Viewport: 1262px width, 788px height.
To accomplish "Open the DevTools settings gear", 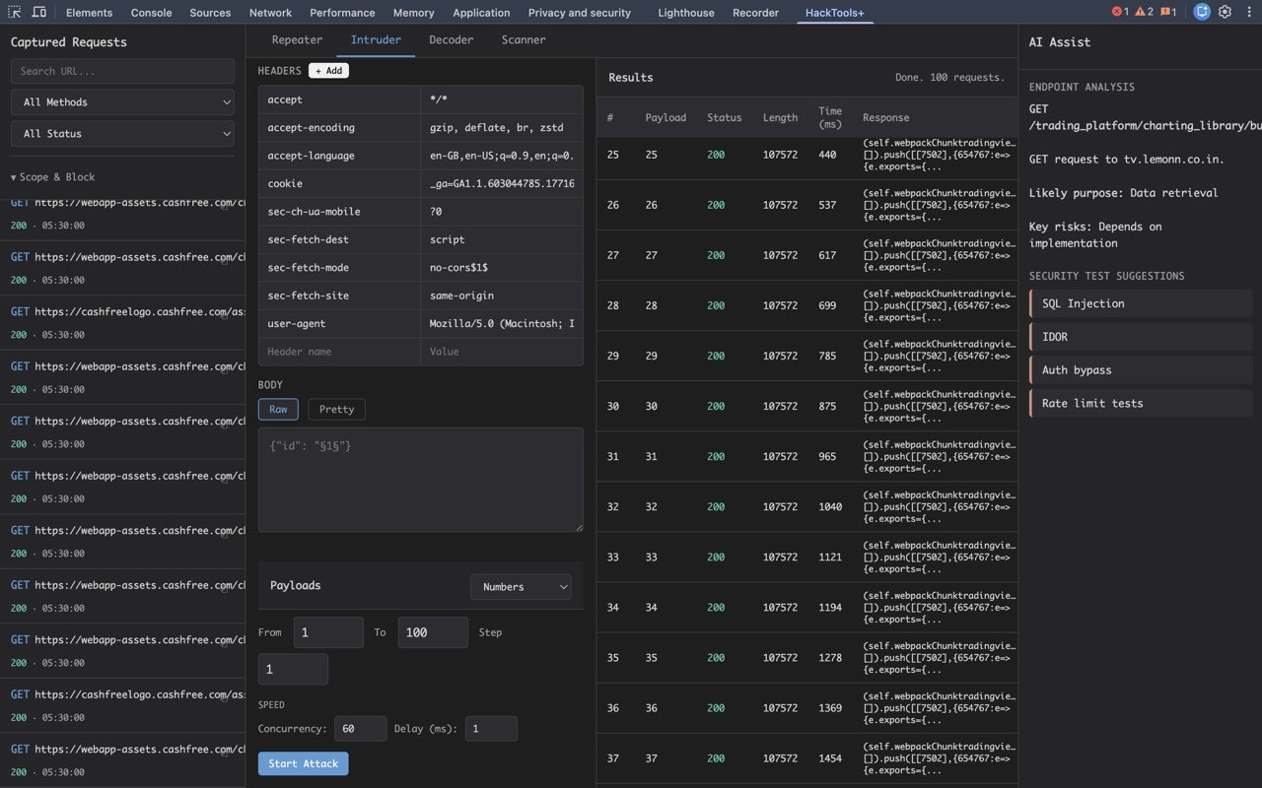I will (x=1225, y=12).
